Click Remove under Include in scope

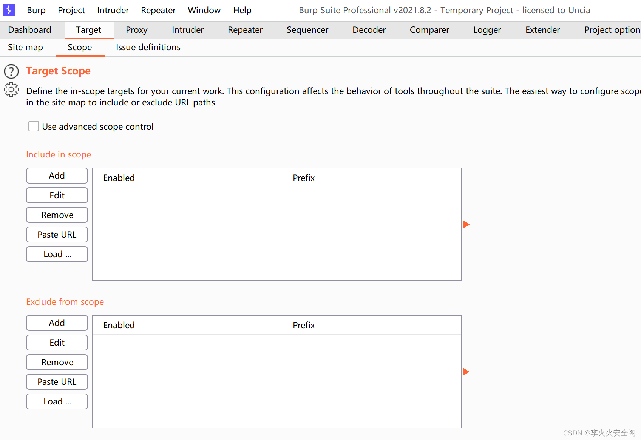pos(57,215)
